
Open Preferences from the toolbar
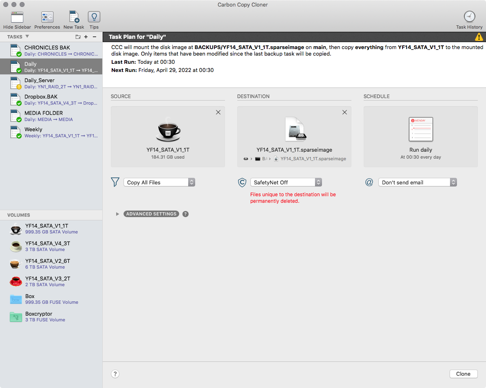pos(47,17)
